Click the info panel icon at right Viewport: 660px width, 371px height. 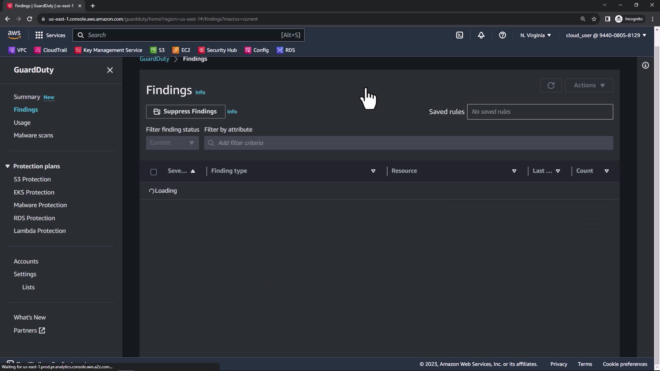(645, 65)
